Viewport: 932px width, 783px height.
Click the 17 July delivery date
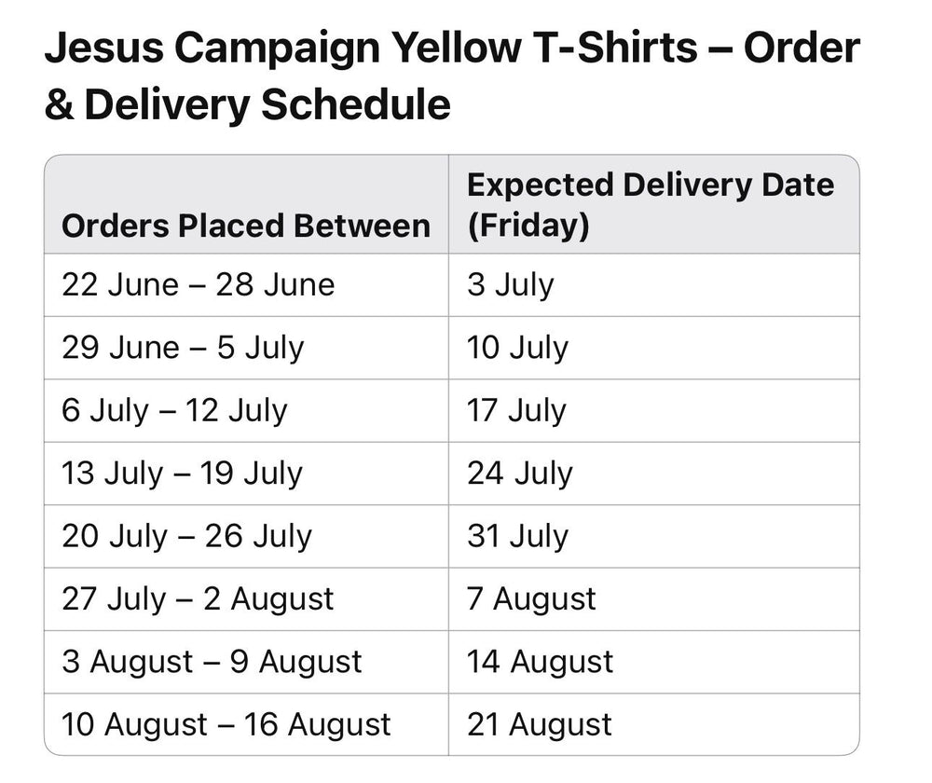point(516,410)
